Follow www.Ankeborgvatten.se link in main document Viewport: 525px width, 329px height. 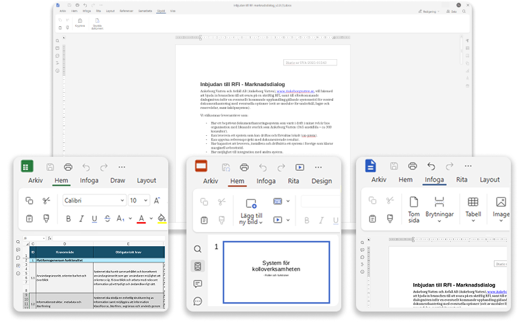(295, 91)
